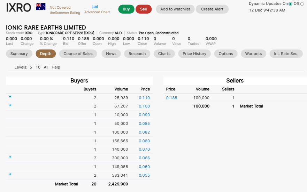Turn Dynamic Updates On
The height and width of the screenshot is (192, 307).
290,4
